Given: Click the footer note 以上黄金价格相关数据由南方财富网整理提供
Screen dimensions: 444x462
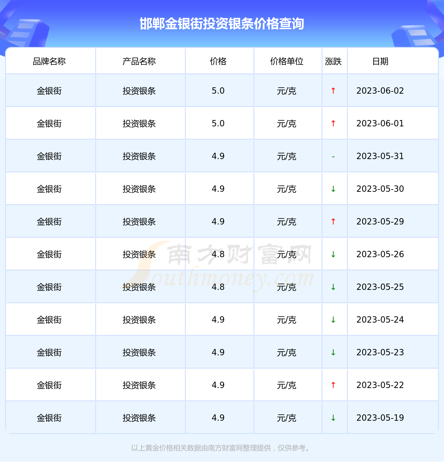Looking at the screenshot, I should (201, 448).
